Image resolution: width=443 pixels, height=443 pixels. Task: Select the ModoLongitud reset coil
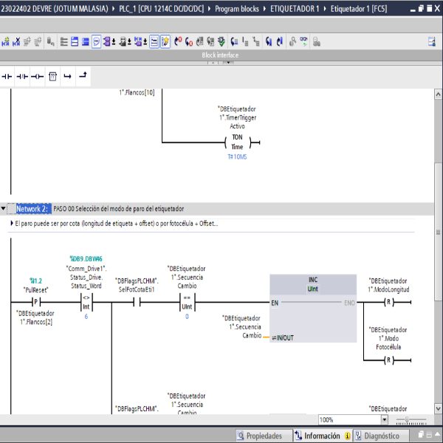tap(388, 302)
